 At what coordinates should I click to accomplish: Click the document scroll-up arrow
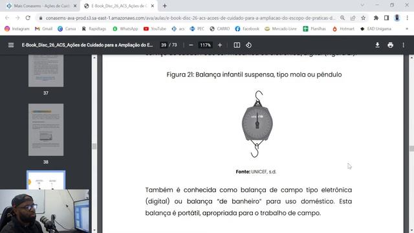(411, 58)
